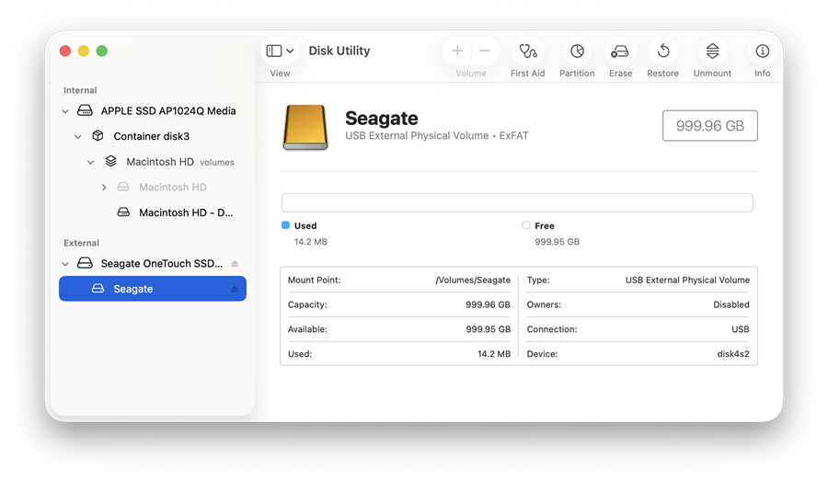Viewport: 828px width, 481px height.
Task: Eject Seagate OneTouch SSD from sidebar
Action: (x=235, y=264)
